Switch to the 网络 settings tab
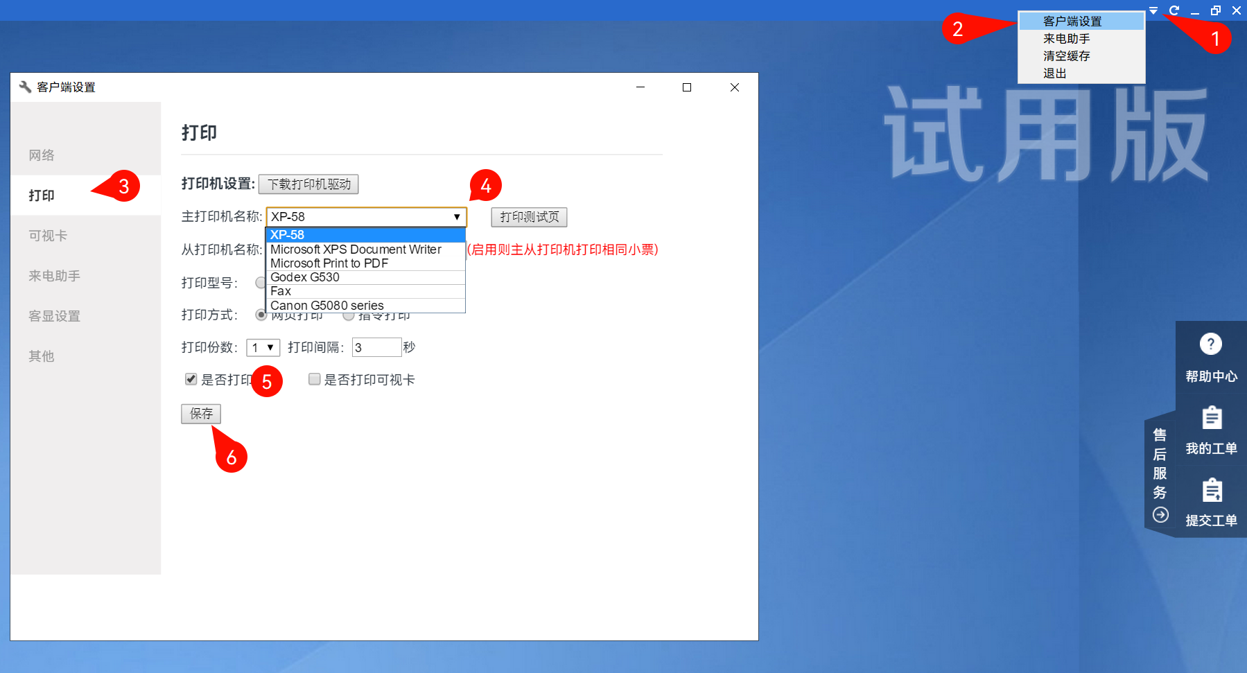This screenshot has height=673, width=1247. [x=85, y=155]
